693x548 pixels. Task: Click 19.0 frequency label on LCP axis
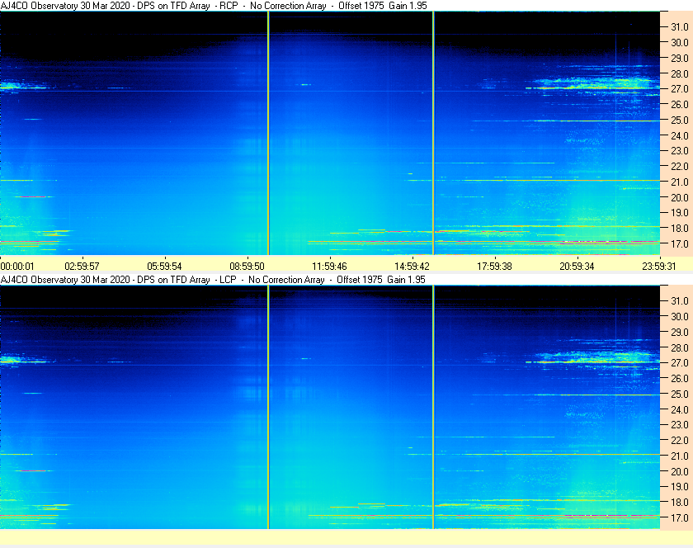(680, 487)
